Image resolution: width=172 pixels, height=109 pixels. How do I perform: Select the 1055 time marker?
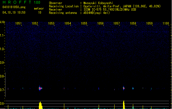point(84,24)
